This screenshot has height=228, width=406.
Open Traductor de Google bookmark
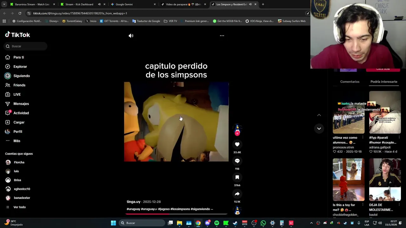[146, 21]
